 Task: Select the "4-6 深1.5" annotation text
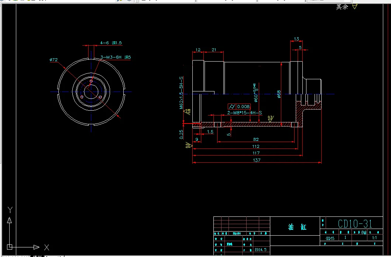[111, 43]
